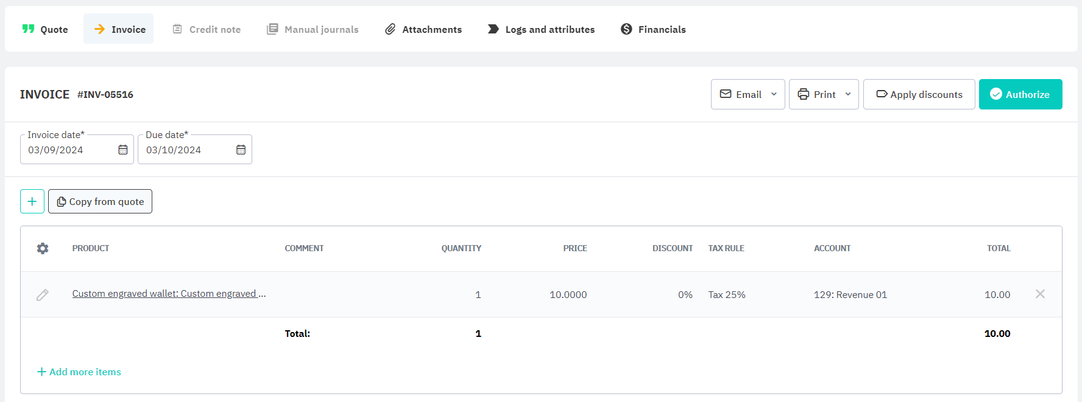Open the Due date calendar picker
Viewport: 1082px width, 402px height.
tap(241, 150)
